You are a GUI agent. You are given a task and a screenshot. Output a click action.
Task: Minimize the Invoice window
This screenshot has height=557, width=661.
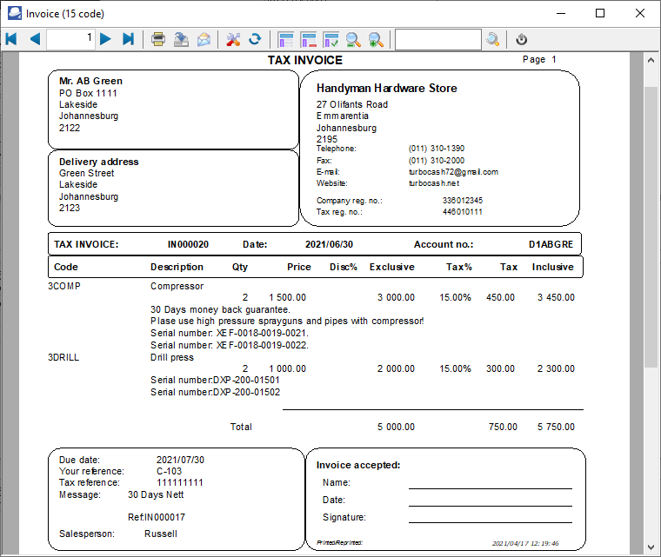click(561, 13)
